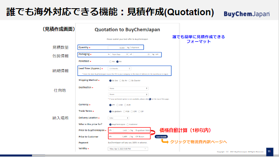The height and width of the screenshot is (157, 279).
Task: Clear the Validity date with the x icon
Action: (x=145, y=149)
